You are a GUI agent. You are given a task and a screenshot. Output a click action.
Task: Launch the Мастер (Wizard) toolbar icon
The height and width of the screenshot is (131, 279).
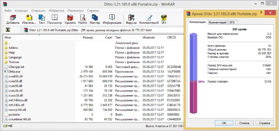(95, 17)
